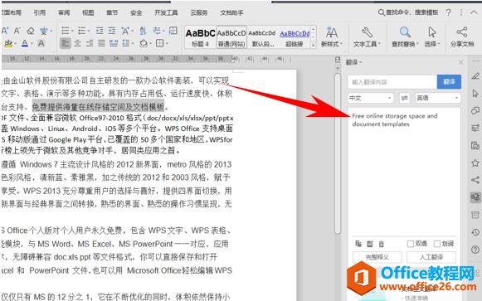Image resolution: width=482 pixels, height=301 pixels.
Task: Open the 中文 source language dropdown
Action: tap(370, 98)
